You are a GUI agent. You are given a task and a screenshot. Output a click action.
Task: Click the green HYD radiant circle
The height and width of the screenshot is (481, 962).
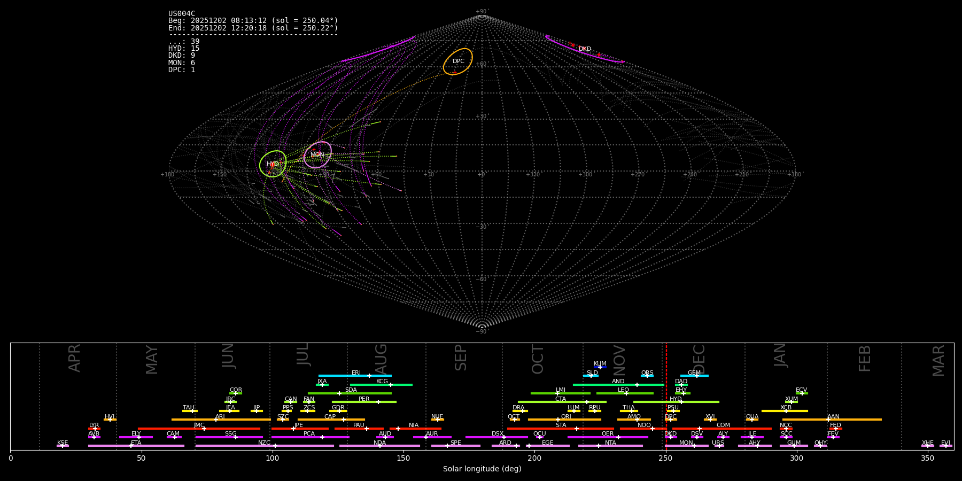[273, 164]
